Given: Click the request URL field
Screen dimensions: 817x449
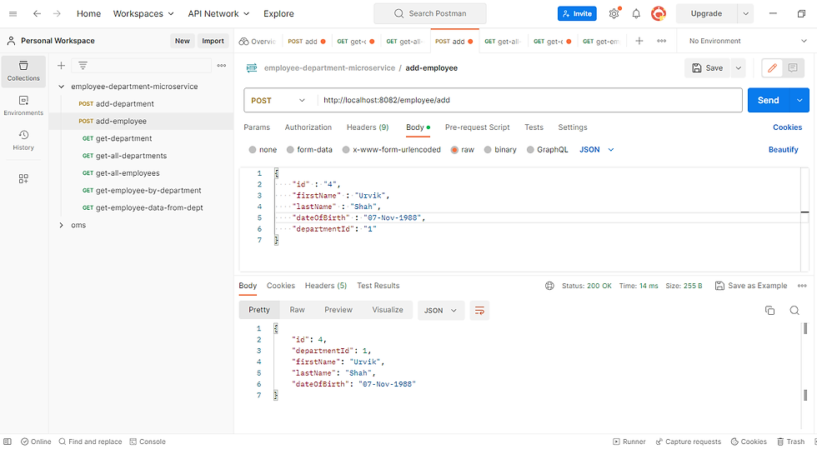Looking at the screenshot, I should 529,101.
